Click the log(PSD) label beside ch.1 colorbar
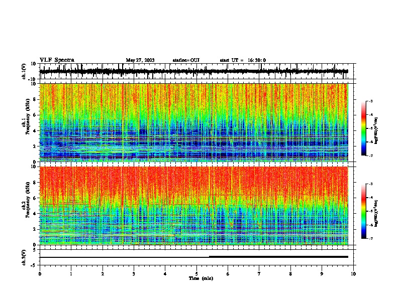This screenshot has height=307, width=398. click(376, 130)
